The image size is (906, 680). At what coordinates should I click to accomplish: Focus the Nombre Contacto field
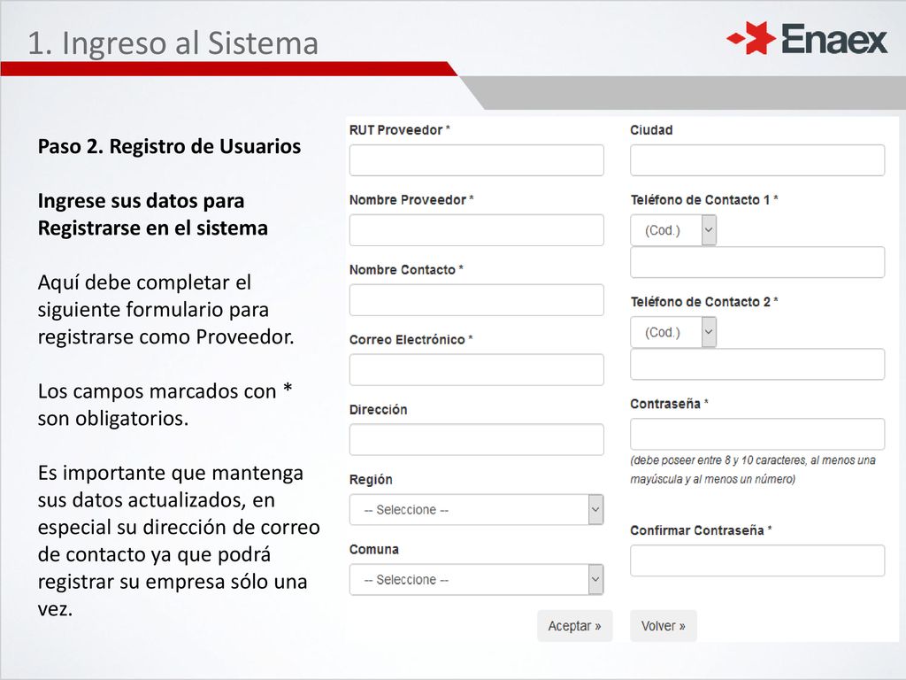[x=476, y=299]
